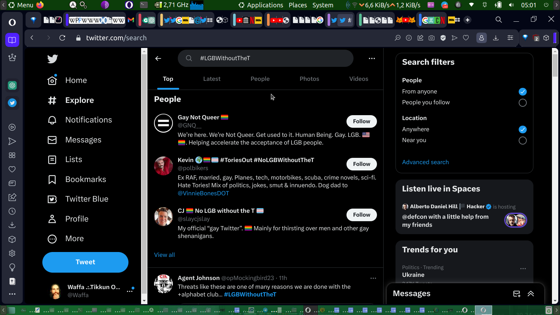The image size is (560, 315).
Task: Open the workspaces icon in the sidebar
Action: [x=12, y=40]
